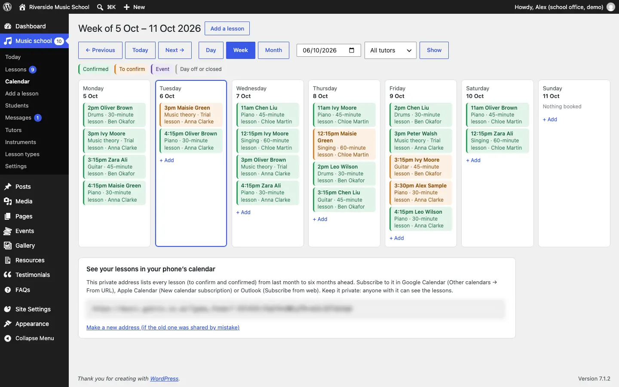Open Messages in the sidebar submenu
This screenshot has height=387, width=619.
18,118
